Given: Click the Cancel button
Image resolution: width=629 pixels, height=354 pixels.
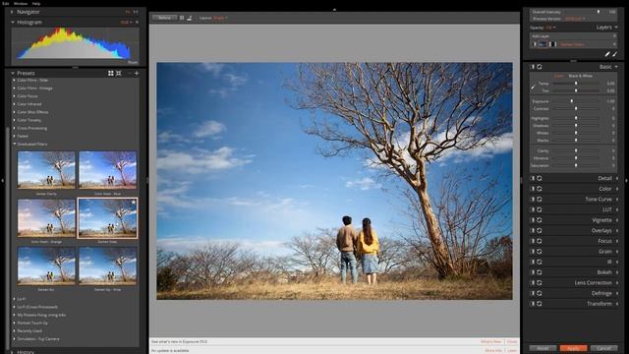Looking at the screenshot, I should tap(604, 348).
